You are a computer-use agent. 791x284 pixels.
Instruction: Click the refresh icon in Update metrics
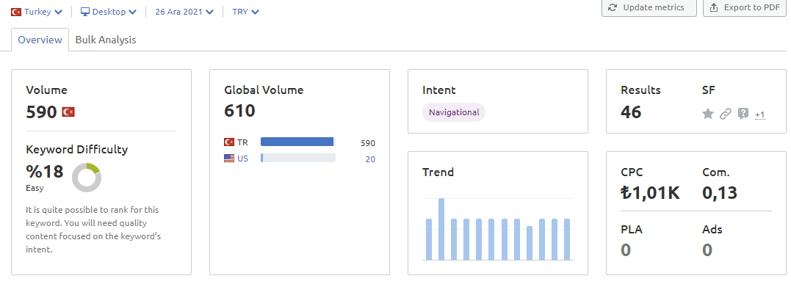point(613,7)
